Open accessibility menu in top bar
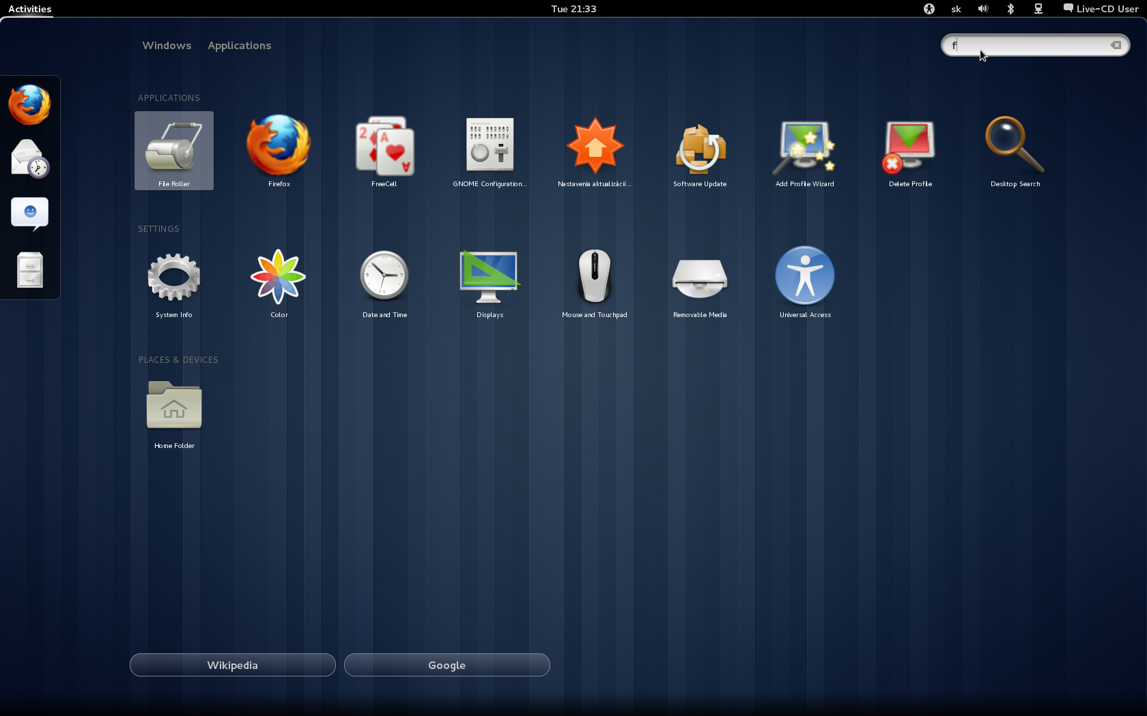Viewport: 1147px width, 716px height. pyautogui.click(x=929, y=9)
